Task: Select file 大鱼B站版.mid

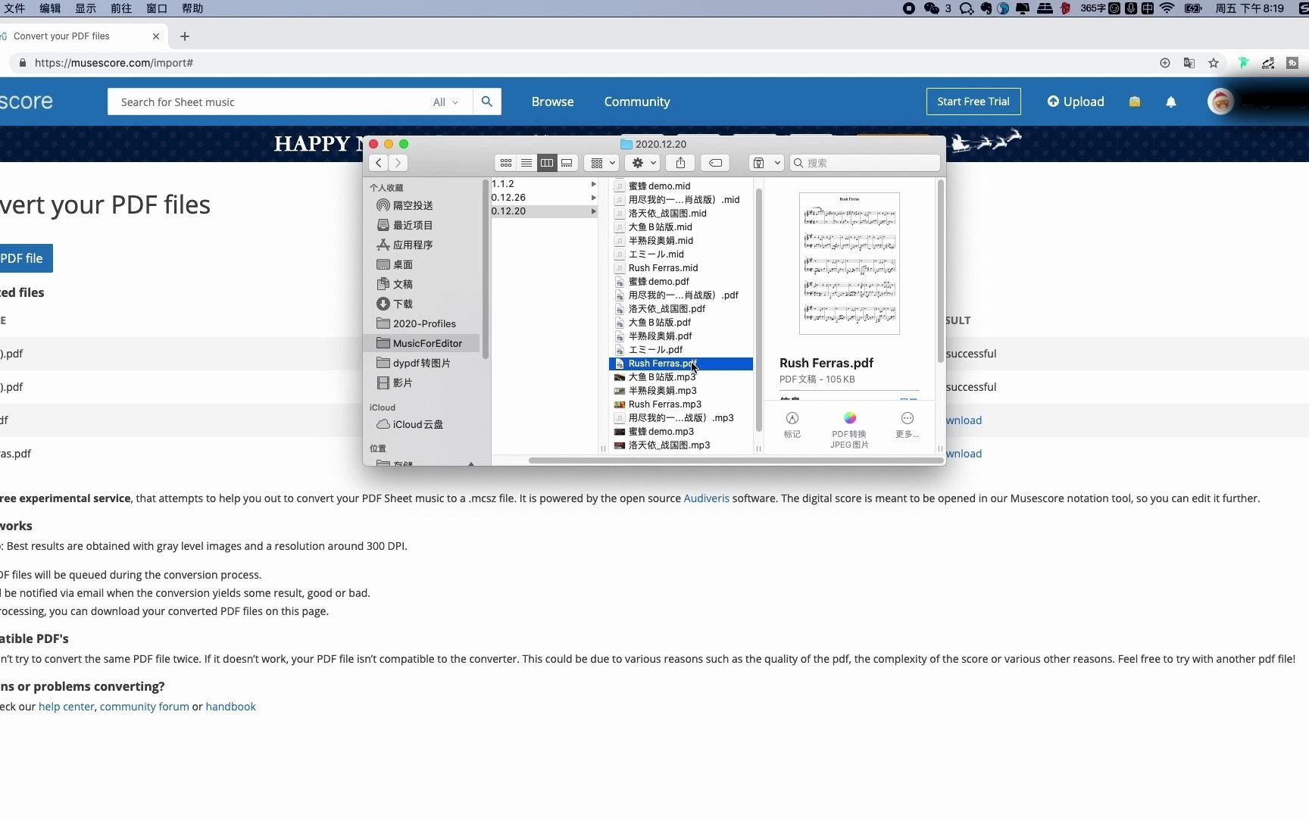Action: [660, 226]
